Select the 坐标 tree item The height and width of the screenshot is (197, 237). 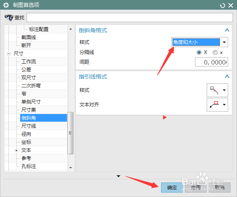(x=26, y=142)
